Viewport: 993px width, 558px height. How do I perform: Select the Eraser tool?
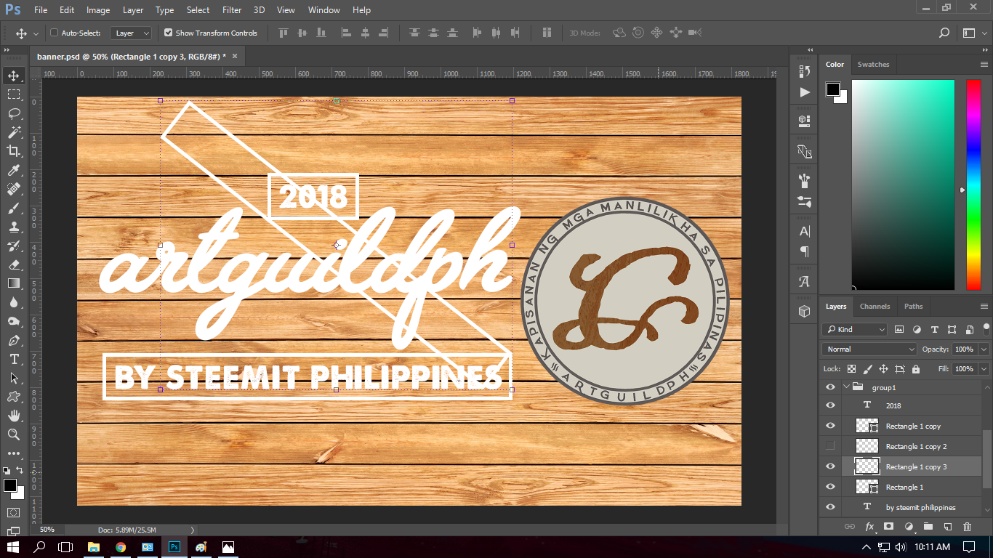[14, 264]
